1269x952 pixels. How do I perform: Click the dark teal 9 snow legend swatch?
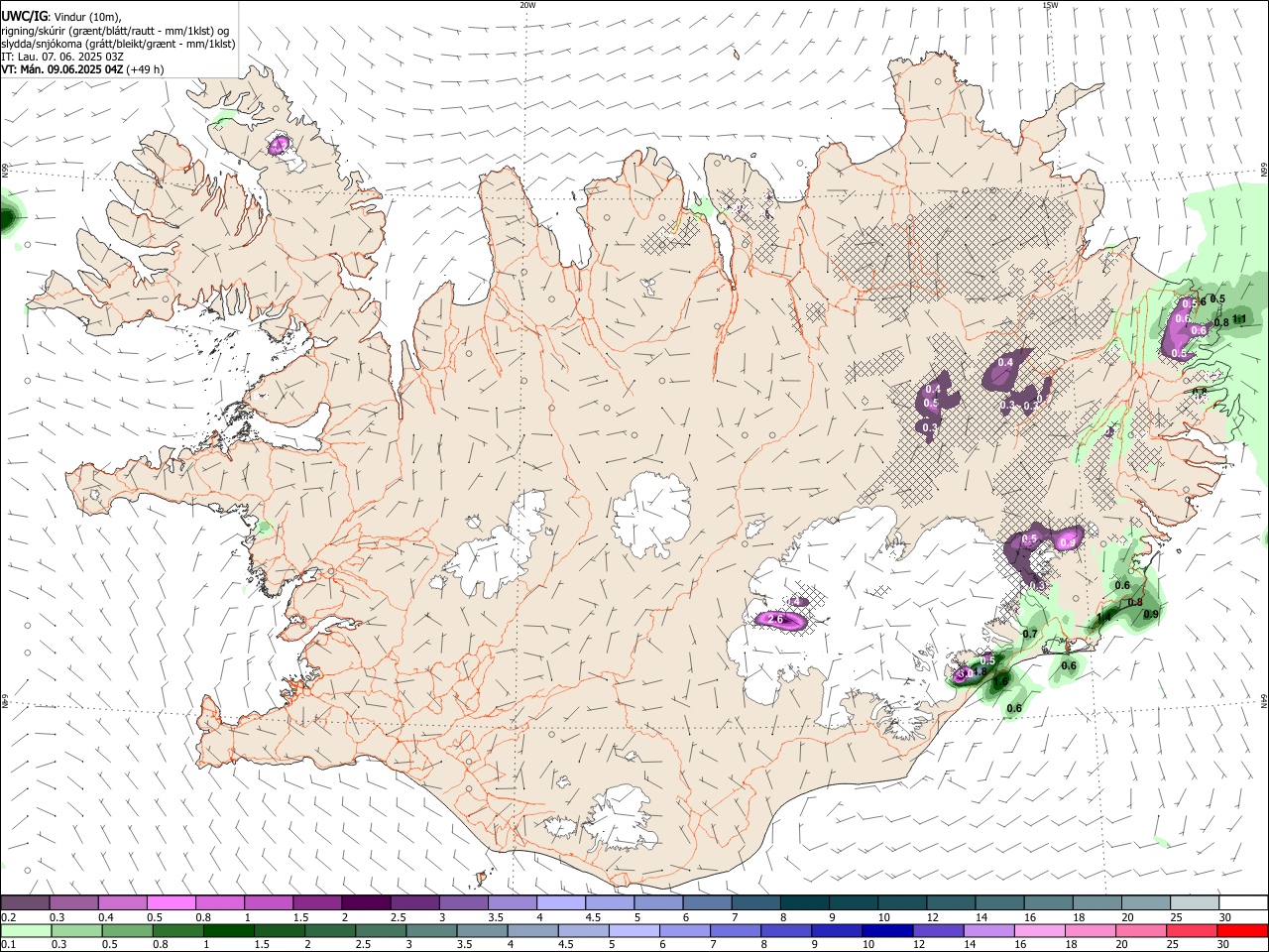tap(851, 902)
